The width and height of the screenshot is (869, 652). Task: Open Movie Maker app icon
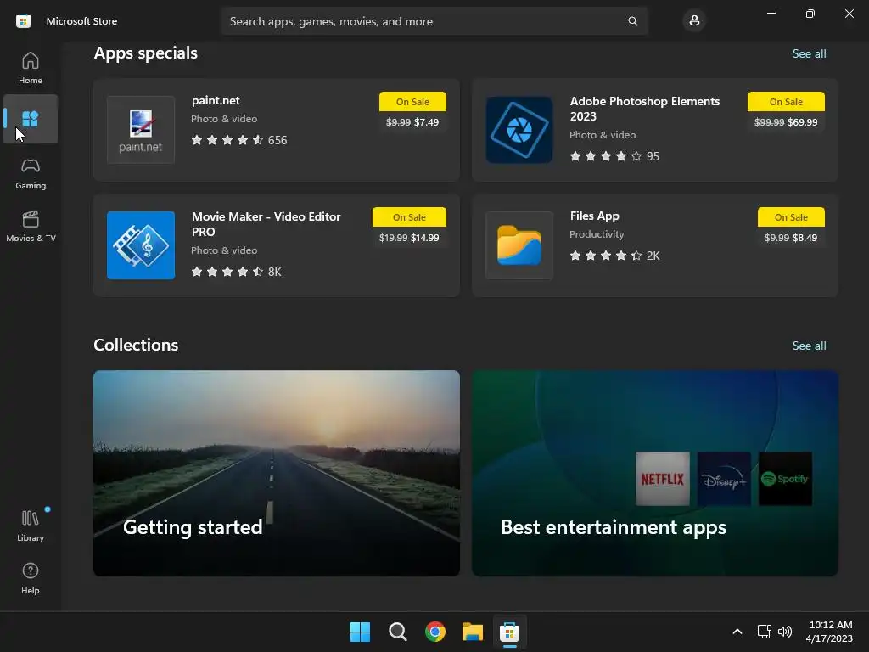click(x=141, y=245)
